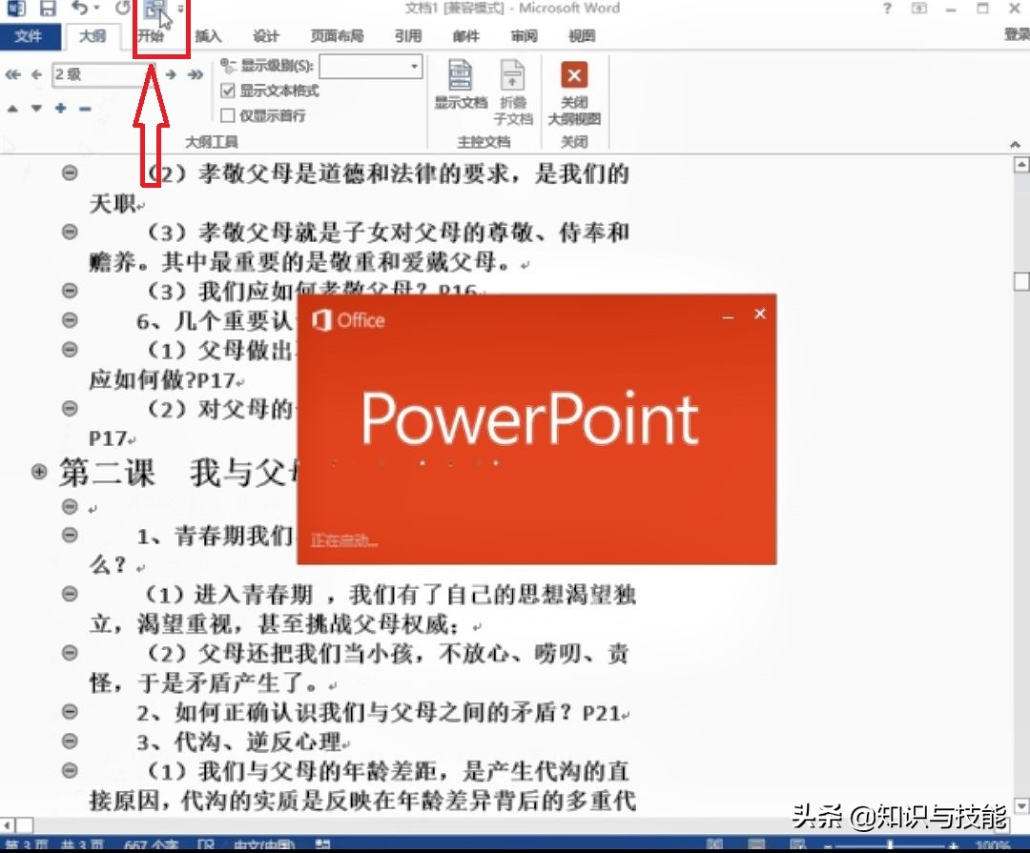
Task: Click horizontal scrollbar left arrow
Action: click(x=8, y=824)
